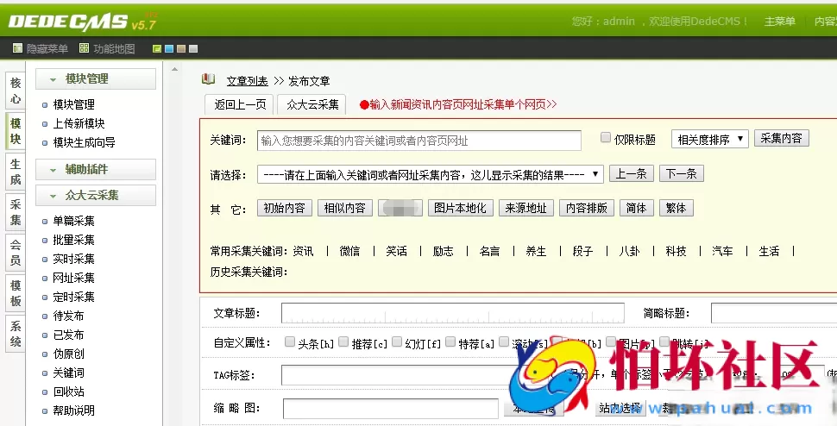Toggle the 仅限标题 checkbox

tap(606, 138)
